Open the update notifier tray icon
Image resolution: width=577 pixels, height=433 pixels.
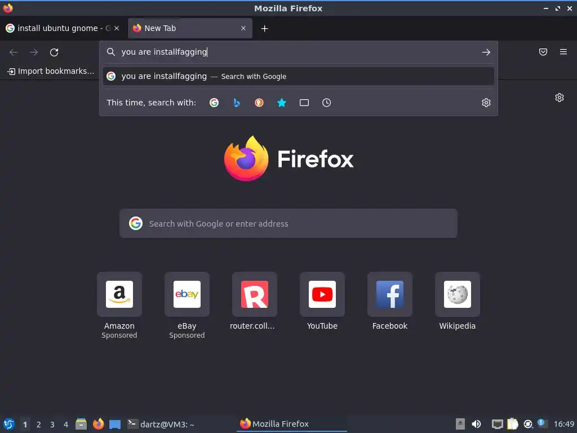(528, 424)
